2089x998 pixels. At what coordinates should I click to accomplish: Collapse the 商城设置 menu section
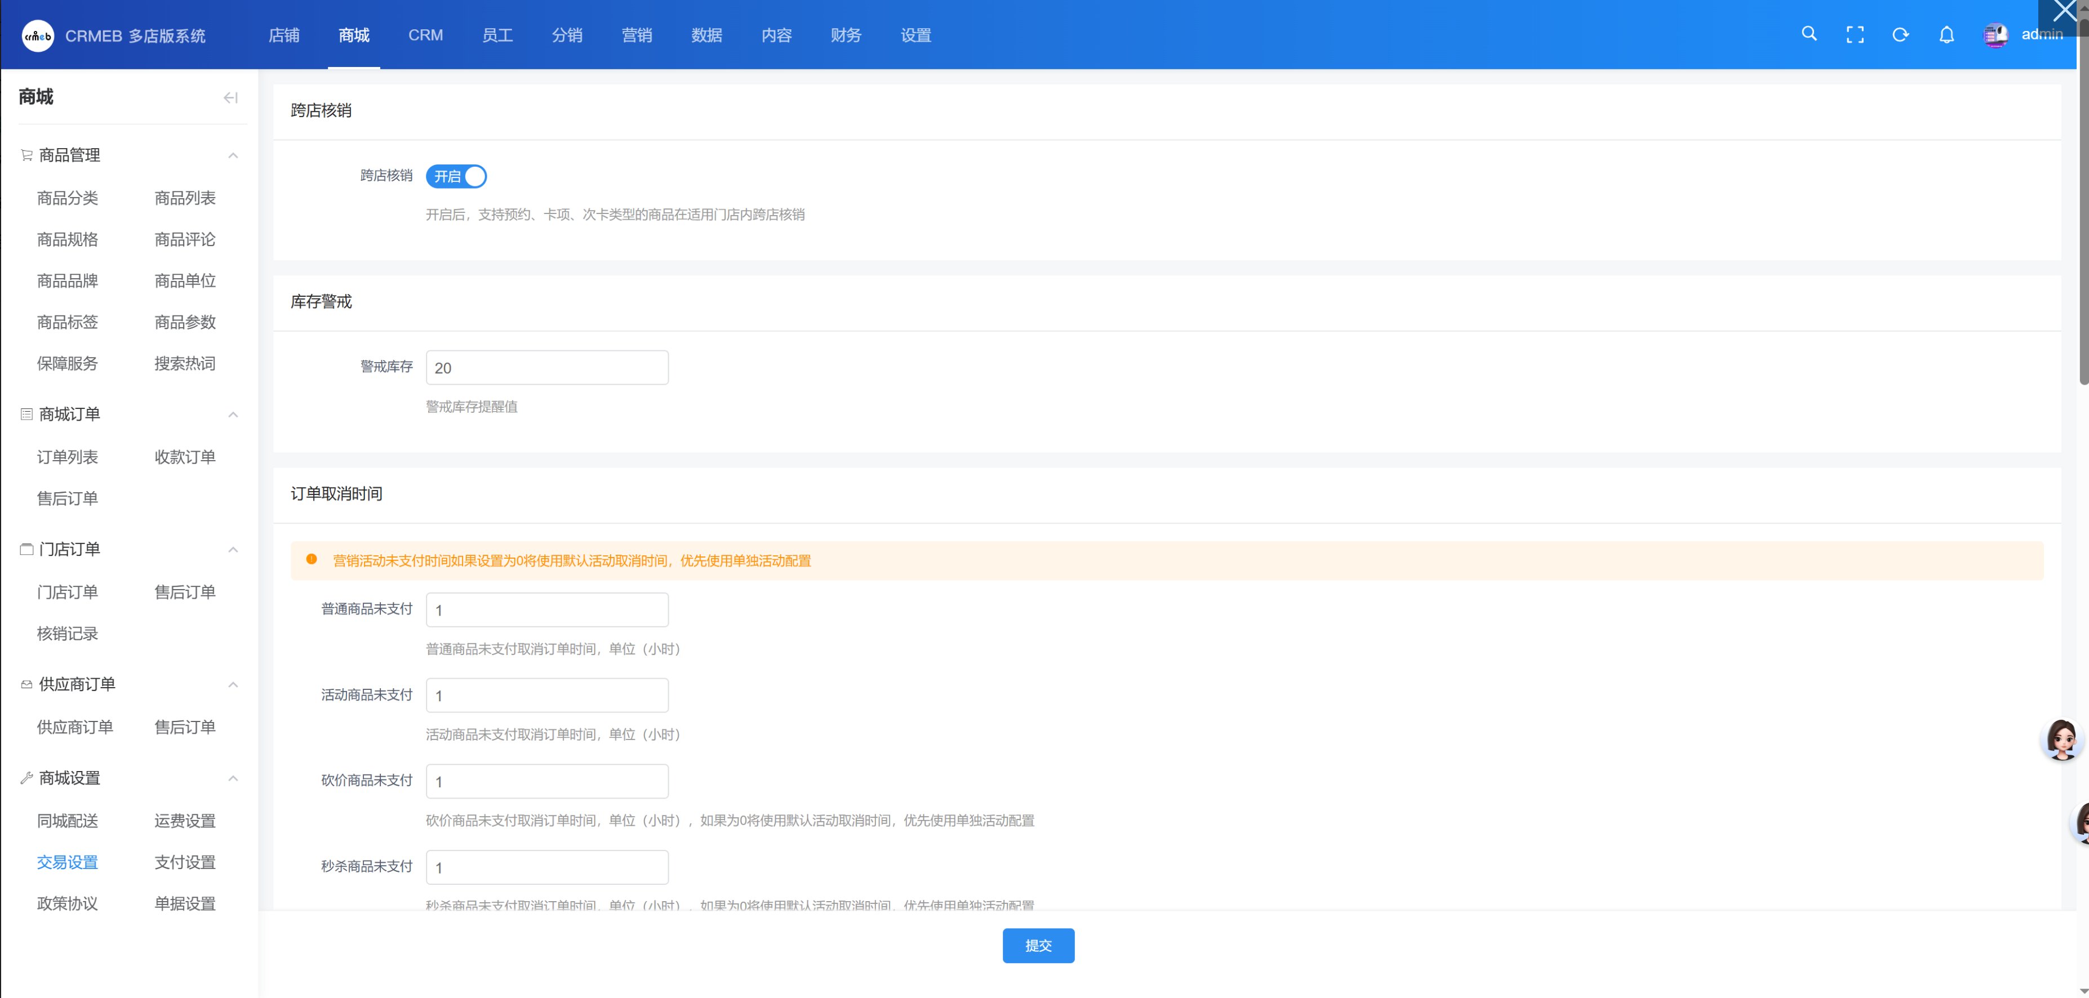point(233,778)
